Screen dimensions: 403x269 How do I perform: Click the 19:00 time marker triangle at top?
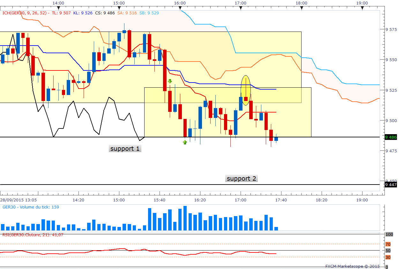[362, 8]
